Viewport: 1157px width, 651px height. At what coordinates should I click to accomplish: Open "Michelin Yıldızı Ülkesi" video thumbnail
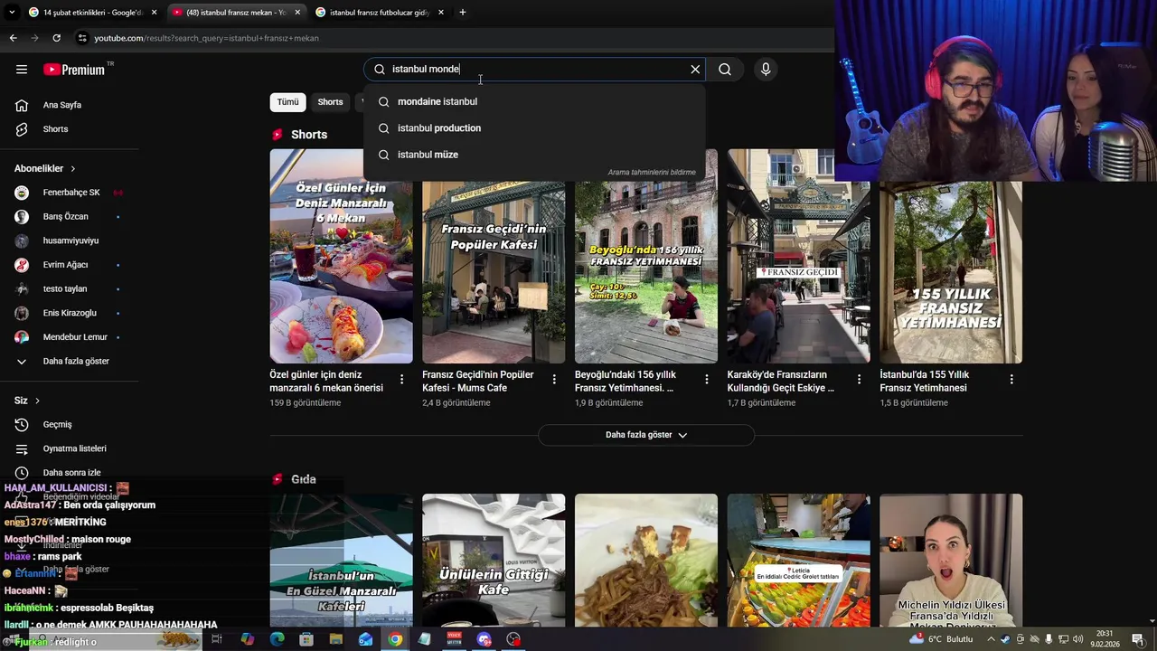pos(951,561)
